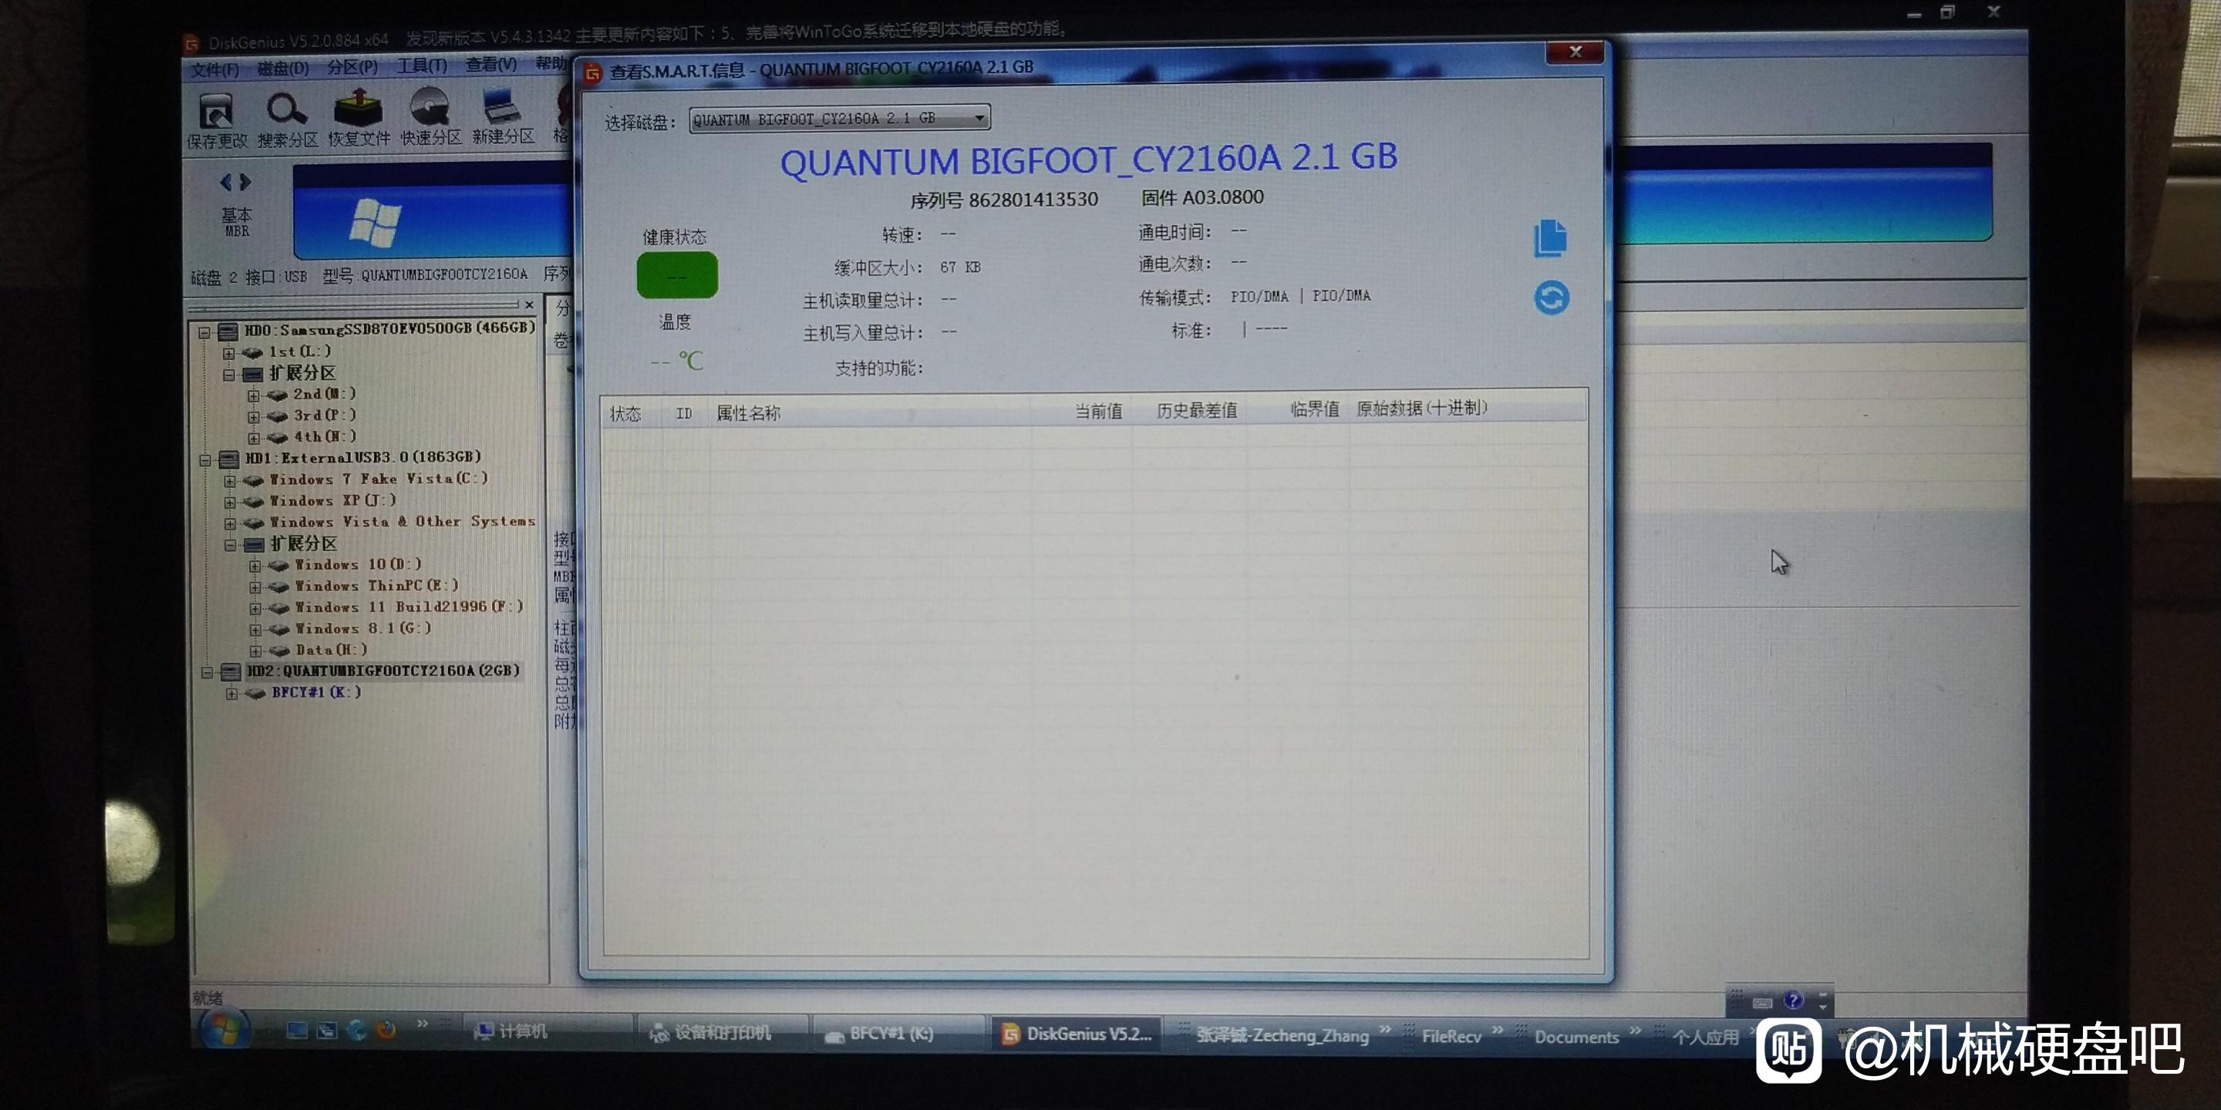Expand the BFCY#1 (K:) node
The image size is (2221, 1110).
[x=231, y=695]
